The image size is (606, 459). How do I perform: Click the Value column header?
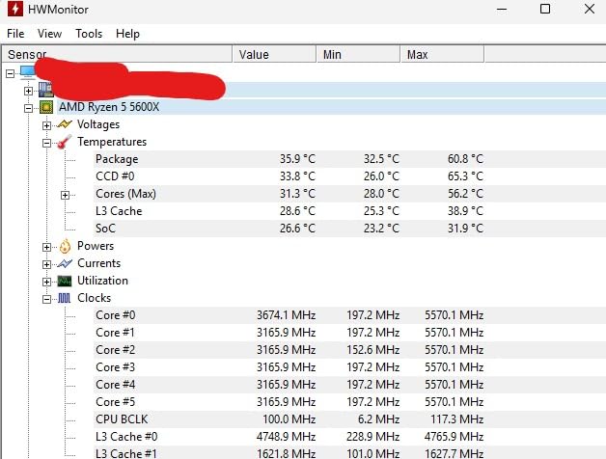click(x=274, y=54)
